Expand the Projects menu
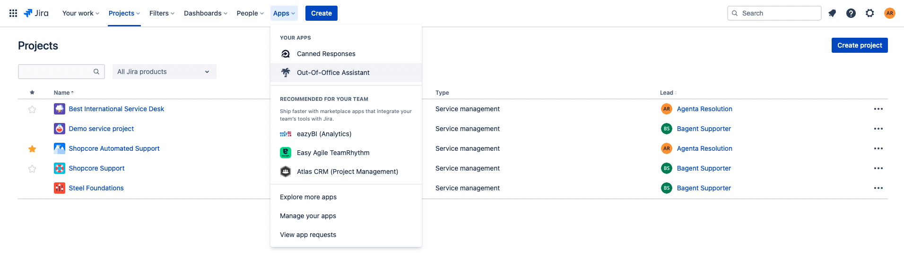This screenshot has height=270, width=904. pos(124,13)
